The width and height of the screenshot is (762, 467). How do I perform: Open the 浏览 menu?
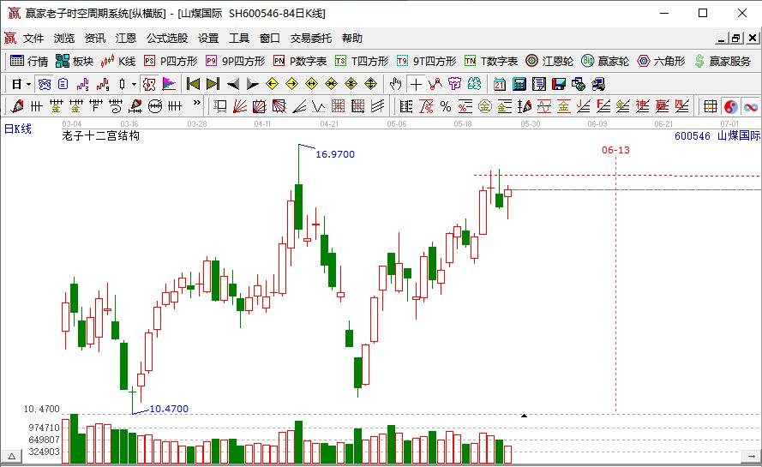64,39
